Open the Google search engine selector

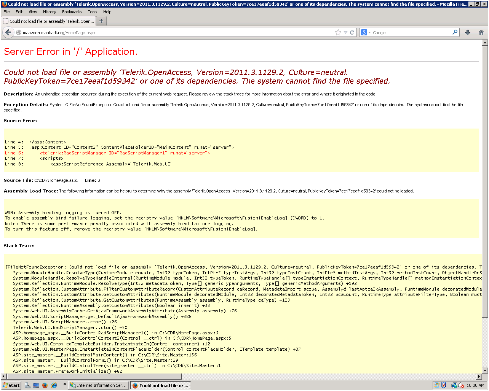click(366, 33)
